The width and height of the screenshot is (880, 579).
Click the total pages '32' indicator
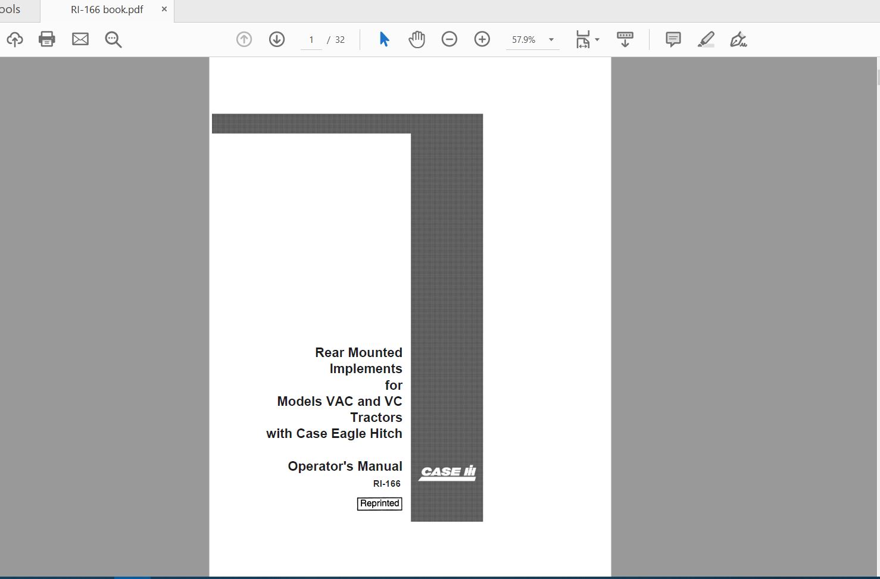click(340, 40)
